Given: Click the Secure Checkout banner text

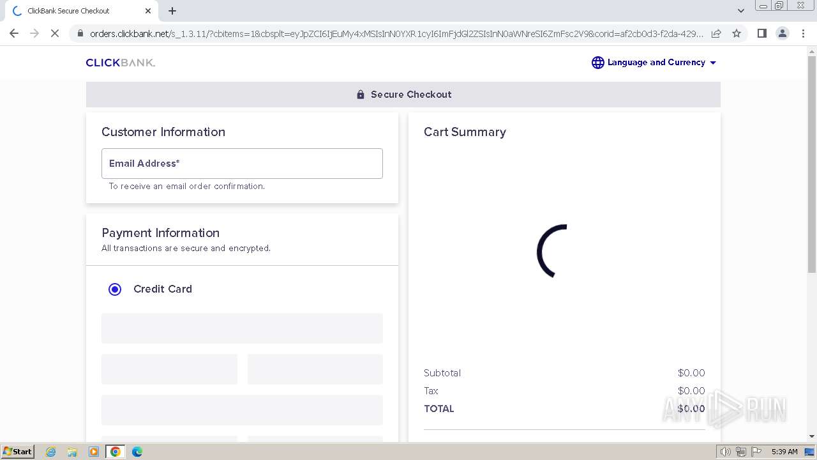Looking at the screenshot, I should pyautogui.click(x=411, y=95).
